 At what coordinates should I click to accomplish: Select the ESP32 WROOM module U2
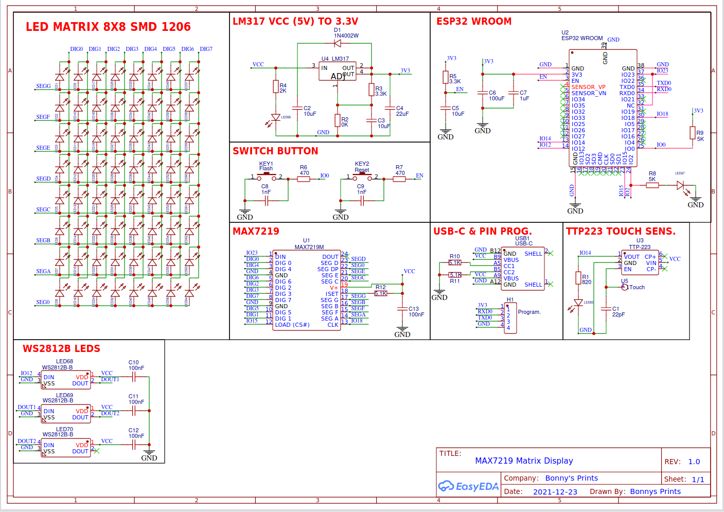(x=602, y=108)
